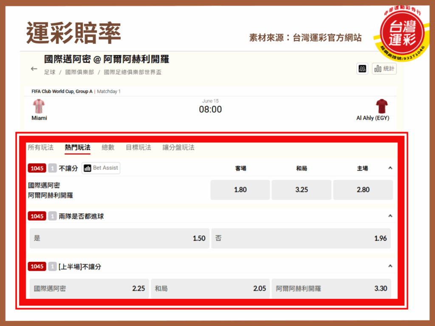This screenshot has width=435, height=326.
Task: Click the 主場 column header
Action: point(362,168)
